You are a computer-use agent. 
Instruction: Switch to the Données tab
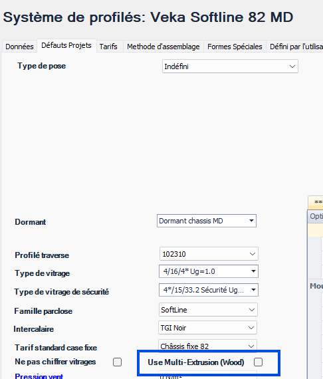click(x=19, y=47)
